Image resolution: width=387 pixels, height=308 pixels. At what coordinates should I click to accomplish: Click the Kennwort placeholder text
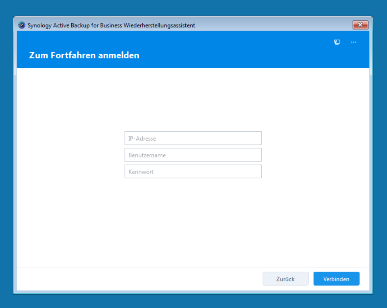tap(141, 172)
